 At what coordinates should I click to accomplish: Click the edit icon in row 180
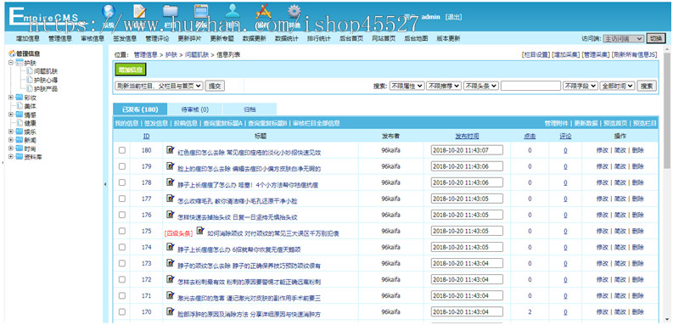coord(171,150)
